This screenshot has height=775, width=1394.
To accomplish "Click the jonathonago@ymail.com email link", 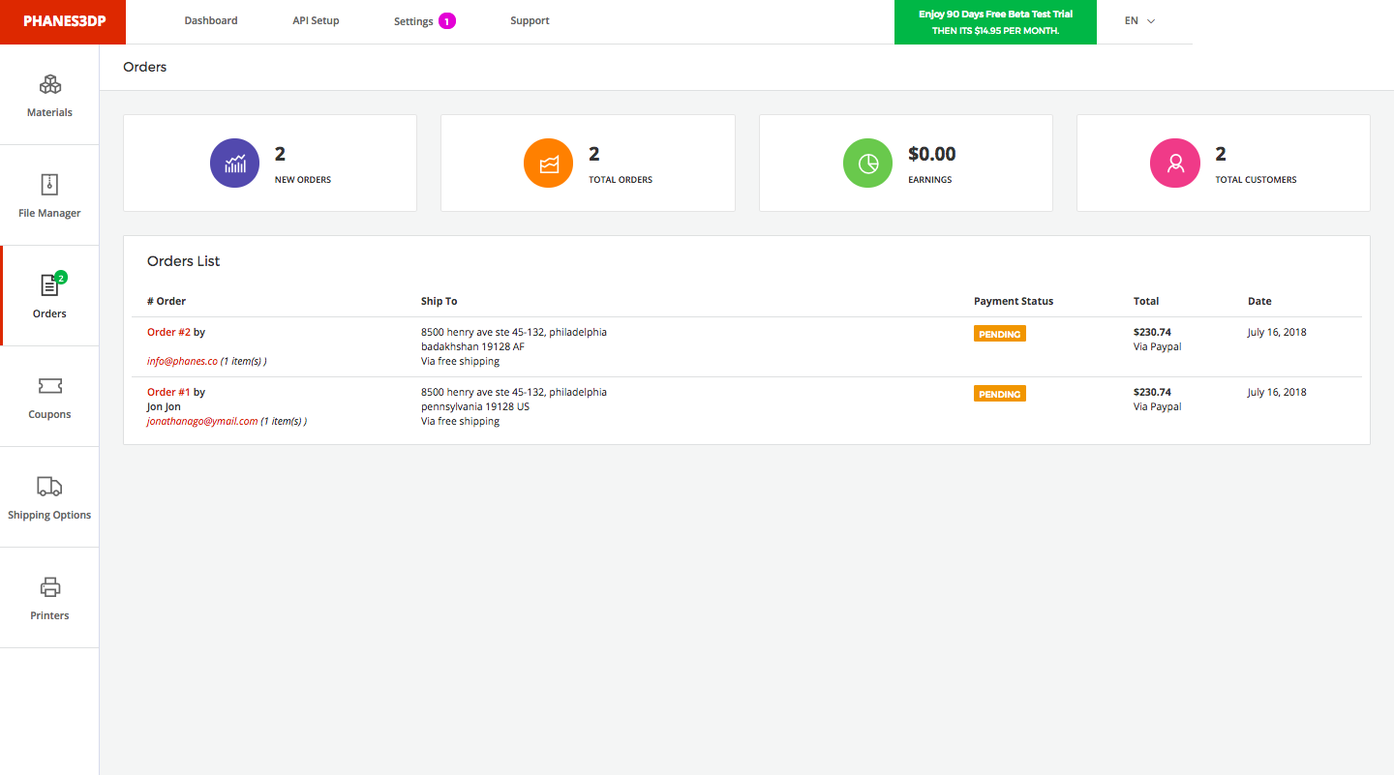I will (x=202, y=421).
